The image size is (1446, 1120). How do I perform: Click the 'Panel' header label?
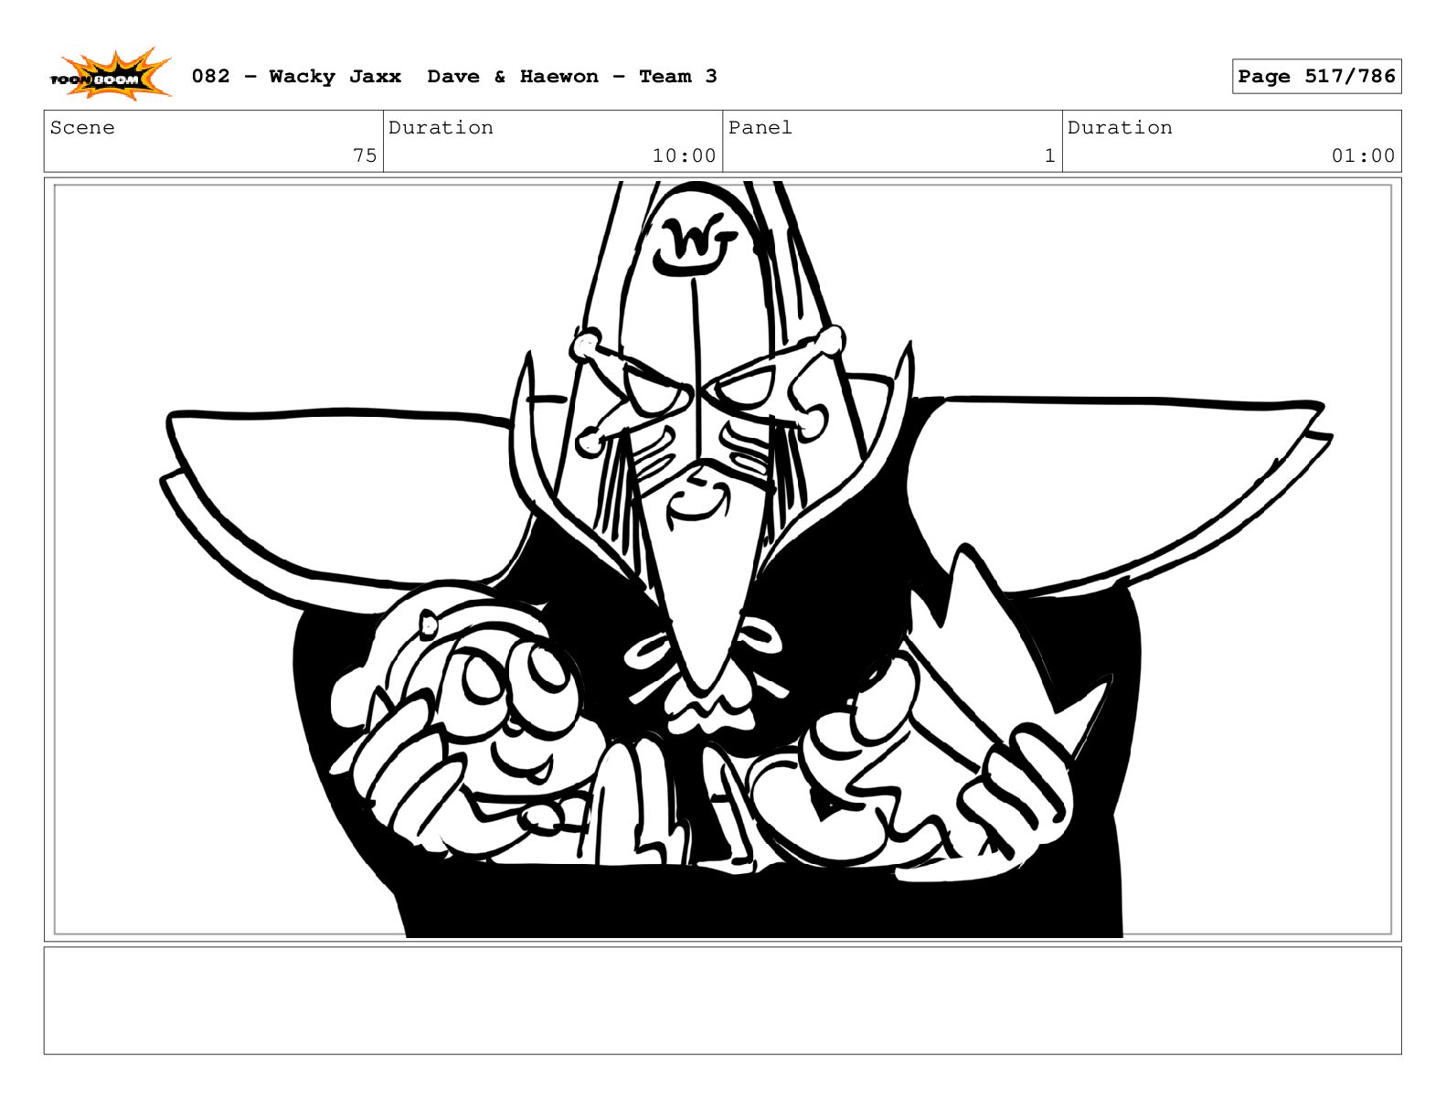tap(760, 128)
